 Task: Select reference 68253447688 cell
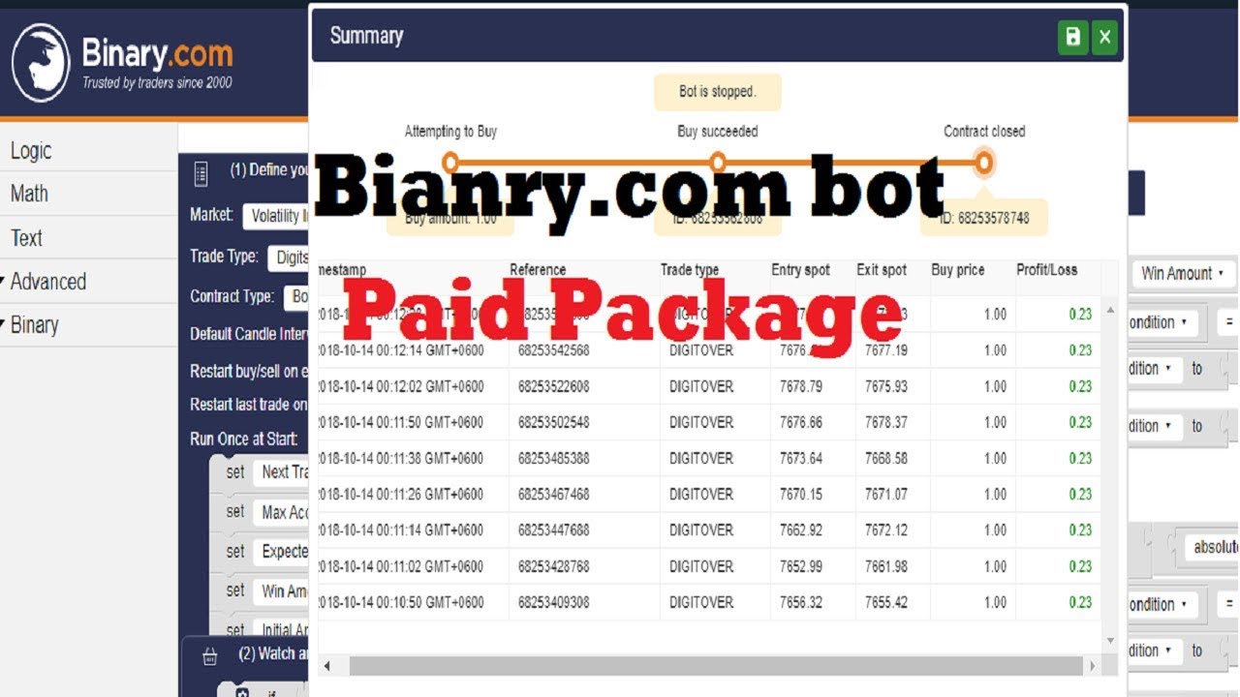tap(584, 530)
